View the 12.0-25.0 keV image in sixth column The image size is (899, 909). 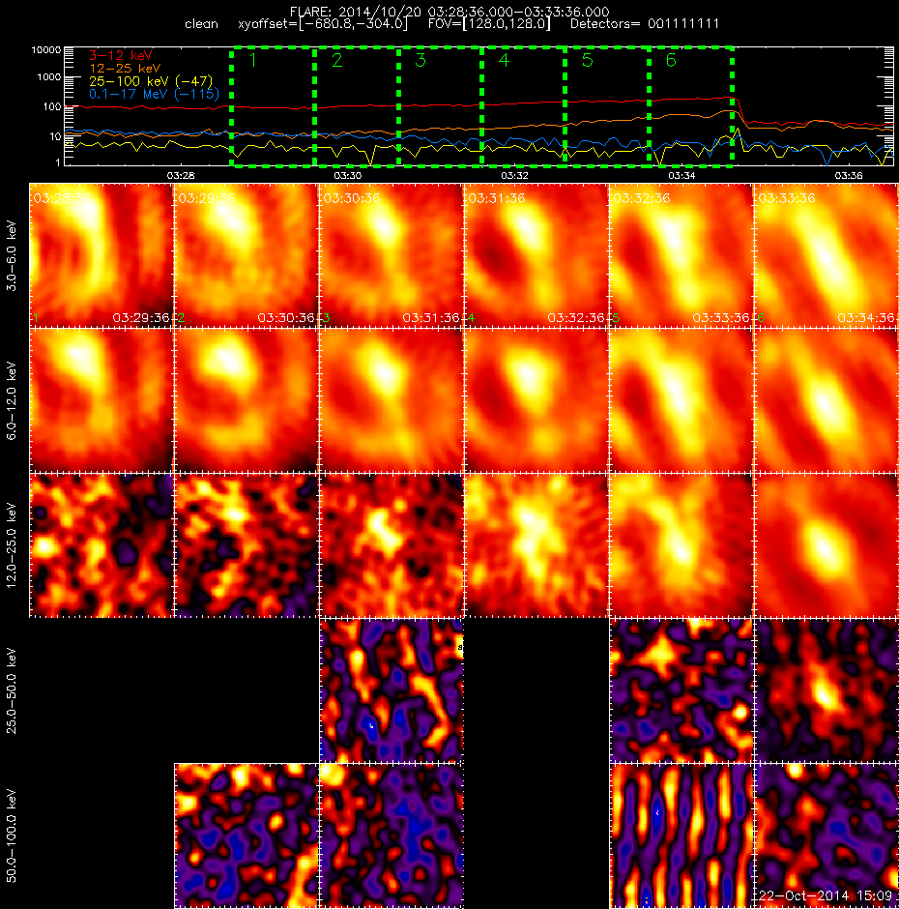tap(826, 545)
